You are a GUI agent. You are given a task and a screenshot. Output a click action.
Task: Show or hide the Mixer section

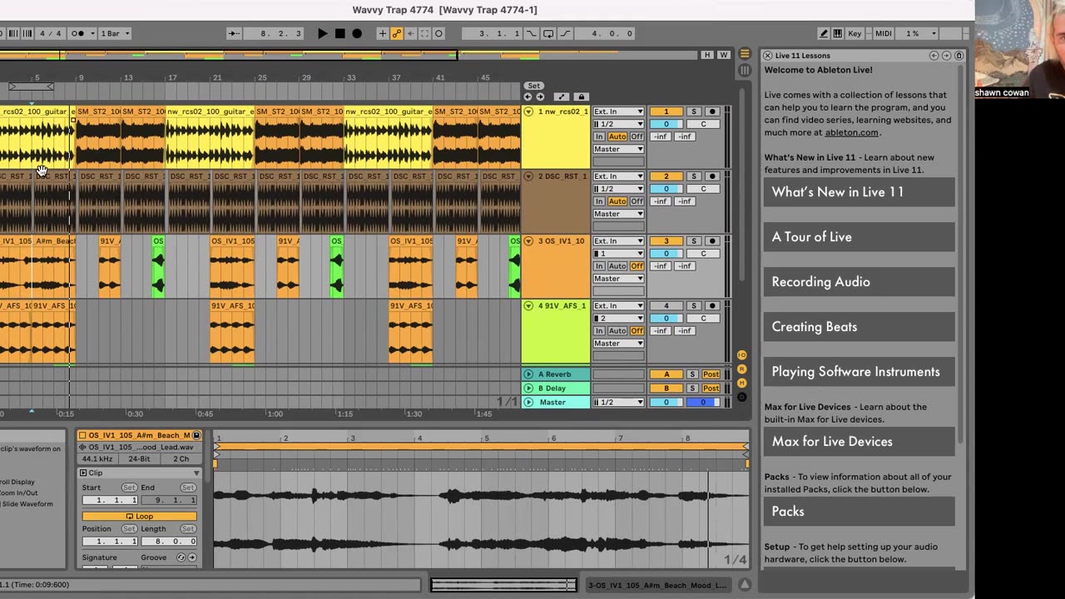pyautogui.click(x=742, y=383)
